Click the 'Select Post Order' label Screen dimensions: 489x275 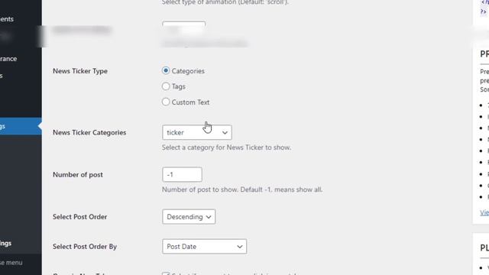coord(79,217)
